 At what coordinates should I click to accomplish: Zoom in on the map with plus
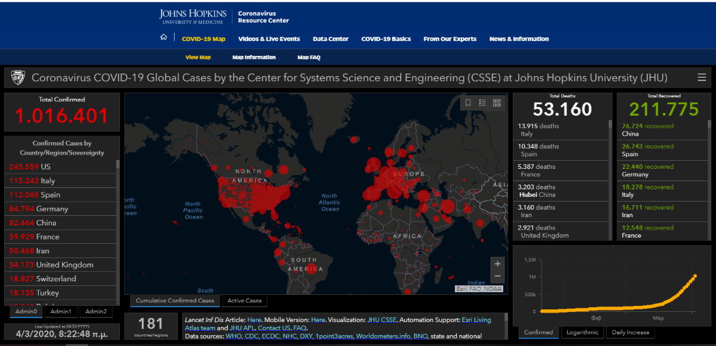click(x=498, y=264)
